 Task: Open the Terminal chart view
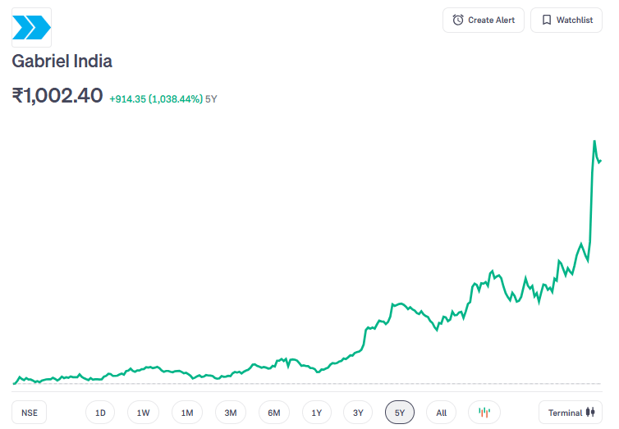571,413
